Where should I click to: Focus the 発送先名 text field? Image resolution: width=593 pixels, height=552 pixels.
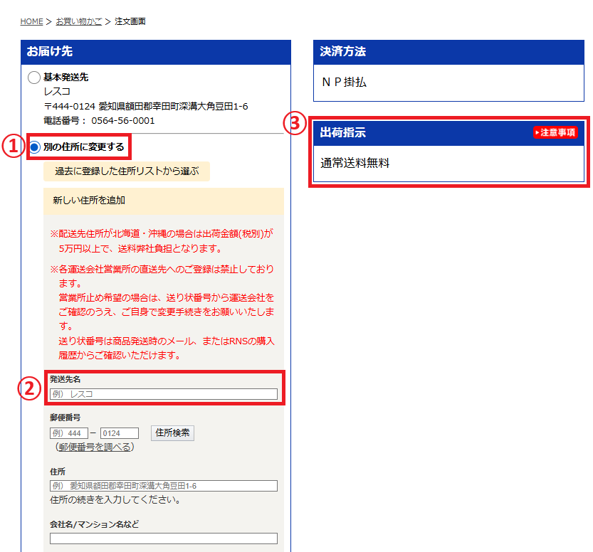point(163,394)
